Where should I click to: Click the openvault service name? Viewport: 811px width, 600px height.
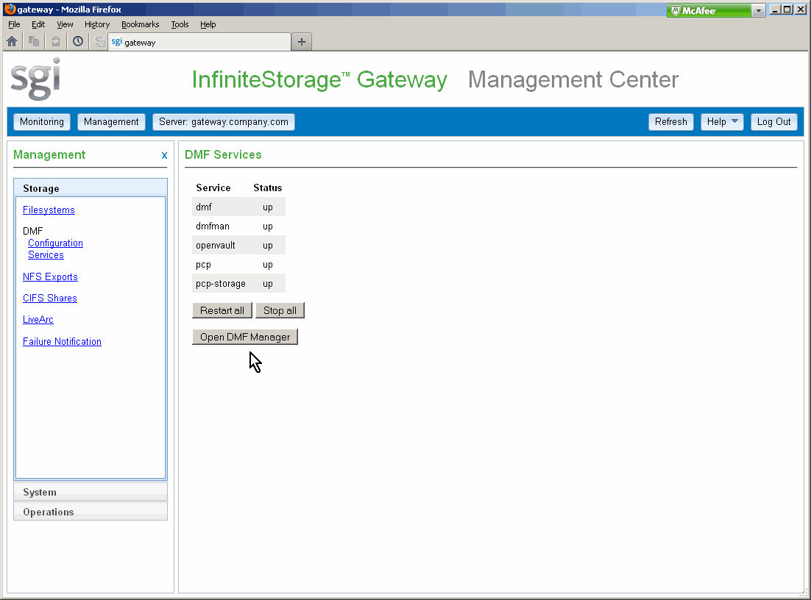[215, 246]
